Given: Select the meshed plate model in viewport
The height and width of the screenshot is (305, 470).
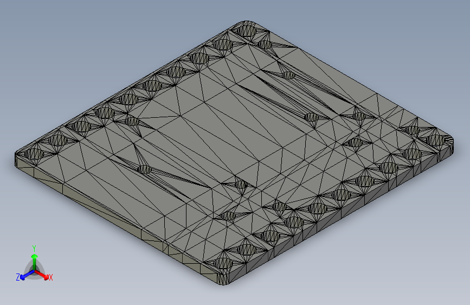Looking at the screenshot, I should [234, 153].
